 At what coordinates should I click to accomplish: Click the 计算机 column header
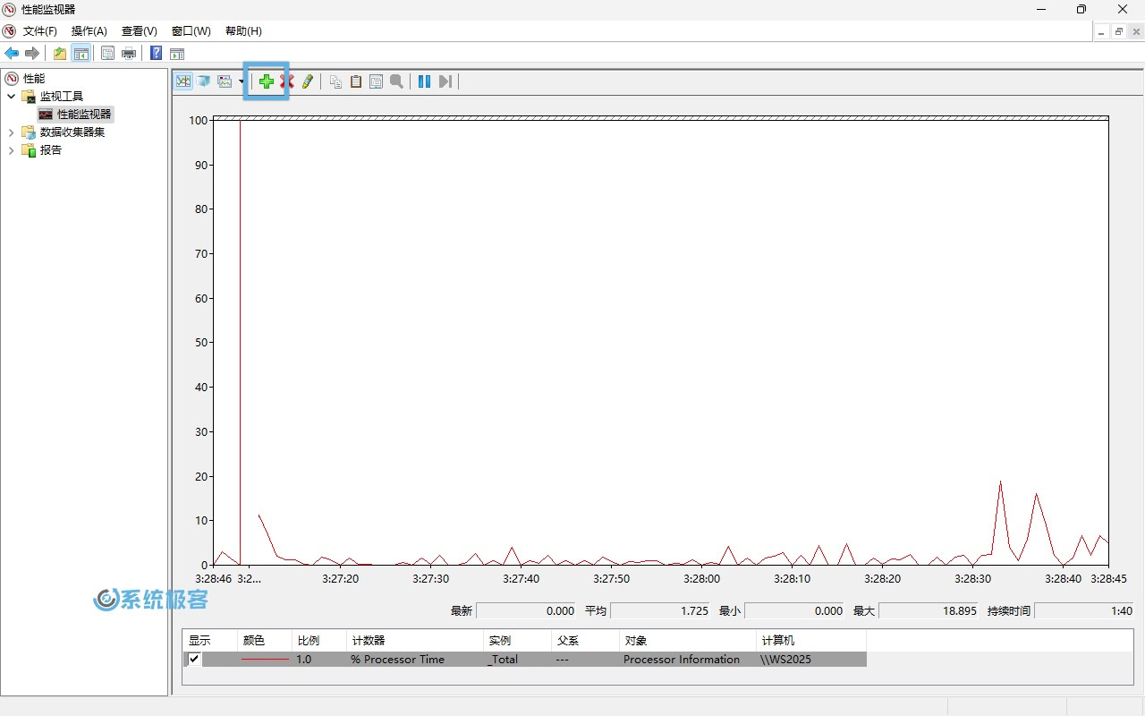[811, 641]
